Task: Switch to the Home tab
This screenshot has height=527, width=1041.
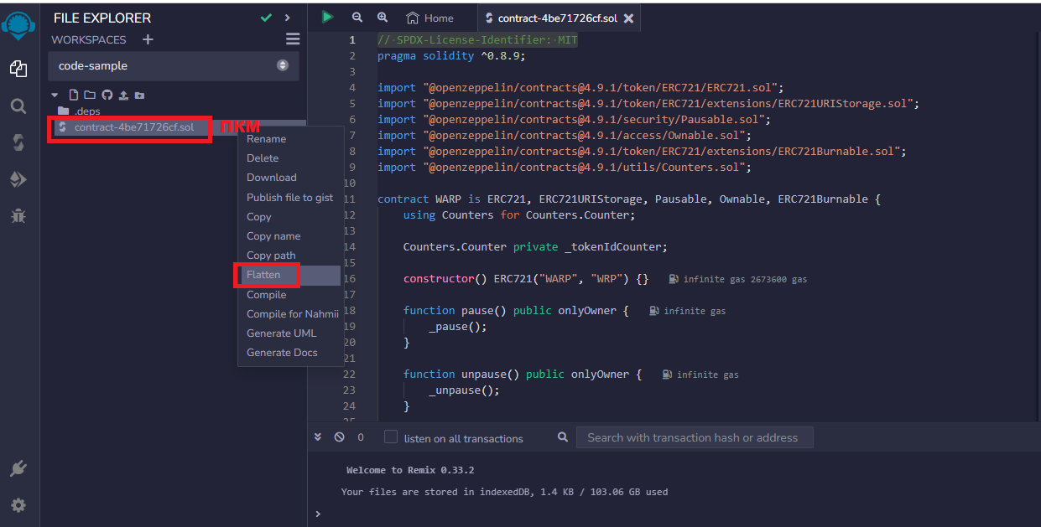Action: (429, 18)
